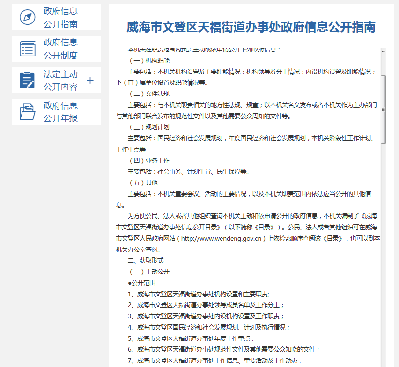The image size is (399, 367).
Task: Click the 威海市文登区天福街道办事处政府信息公开指南 page title
Action: [x=251, y=27]
